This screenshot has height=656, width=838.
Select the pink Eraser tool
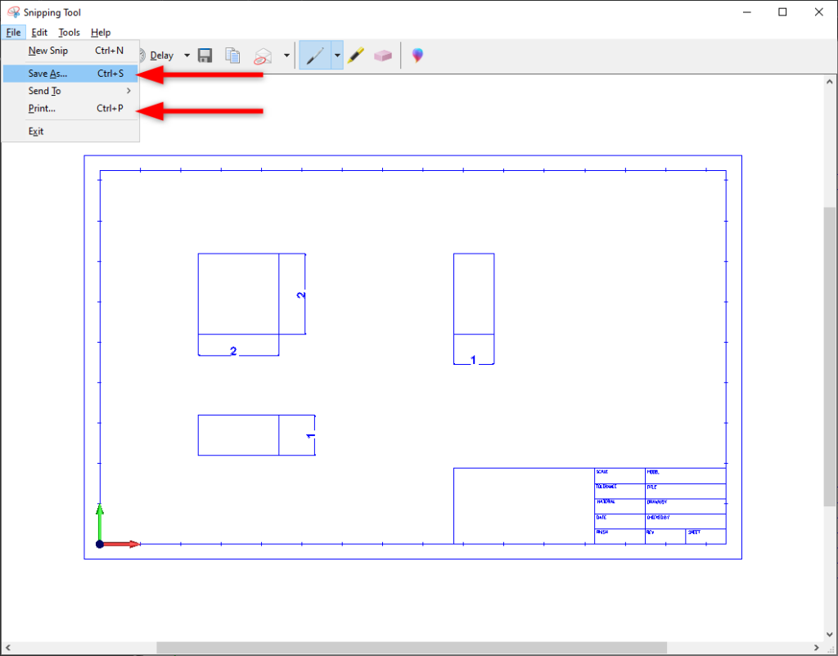click(383, 56)
